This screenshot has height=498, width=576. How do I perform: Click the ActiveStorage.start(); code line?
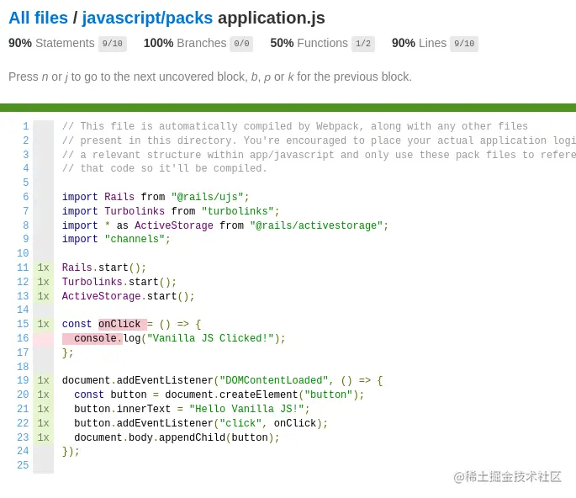[x=128, y=296]
